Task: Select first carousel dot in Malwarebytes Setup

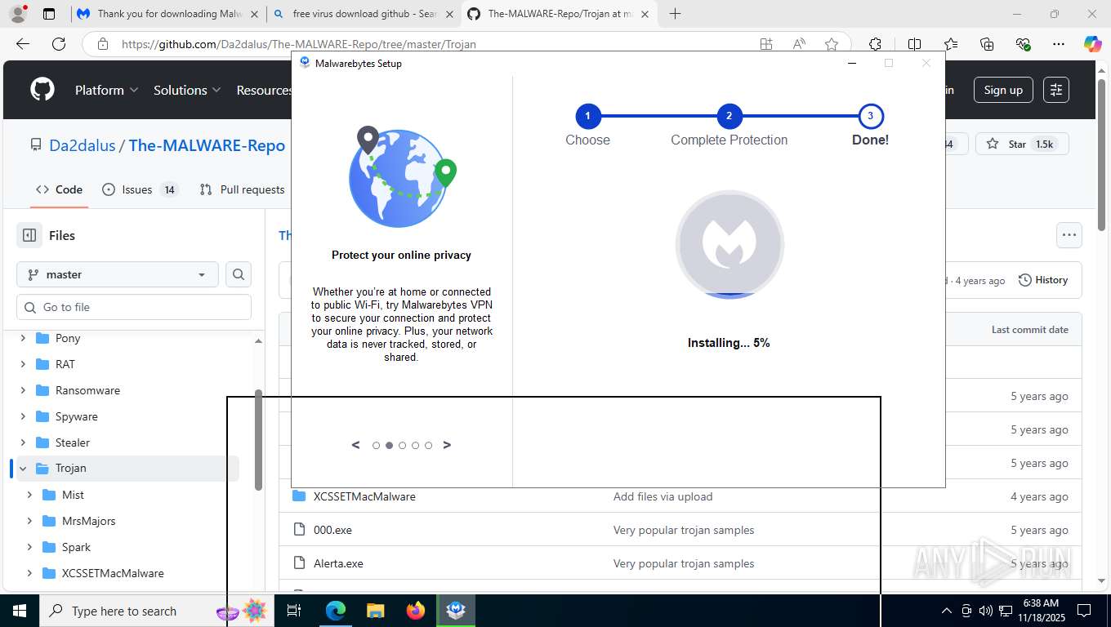Action: pyautogui.click(x=376, y=446)
